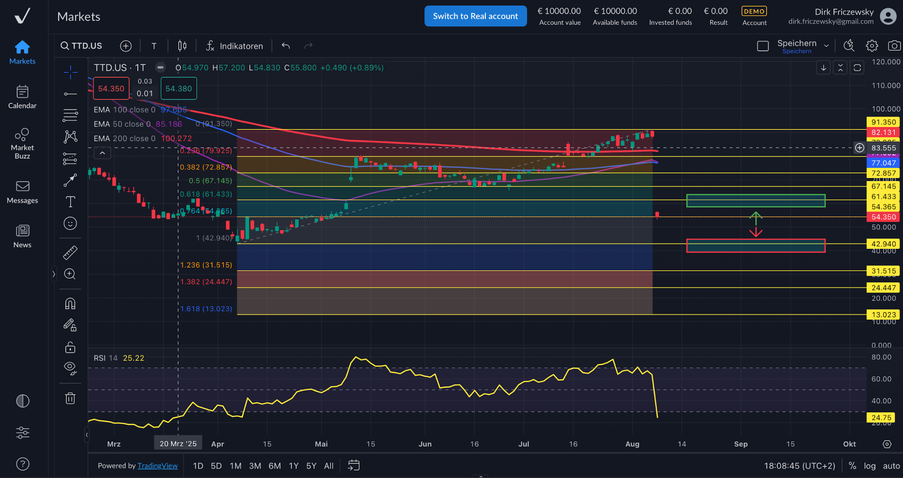Click the remove drawings trash icon

coord(70,398)
